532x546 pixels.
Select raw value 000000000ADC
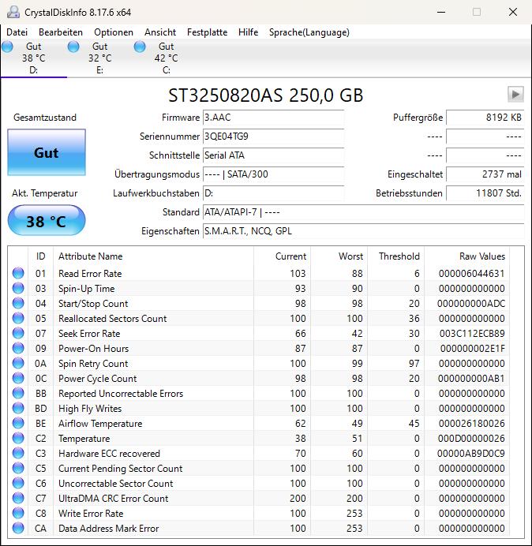pos(471,304)
